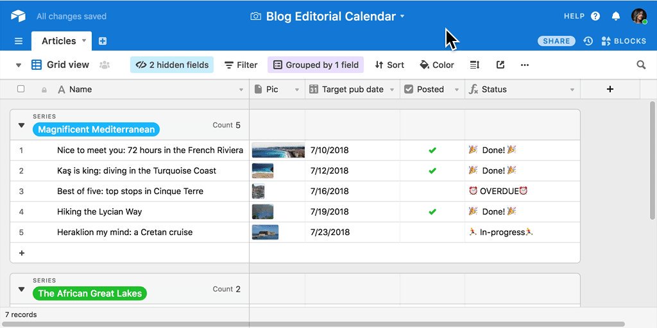Select the Articles tab

pyautogui.click(x=59, y=41)
